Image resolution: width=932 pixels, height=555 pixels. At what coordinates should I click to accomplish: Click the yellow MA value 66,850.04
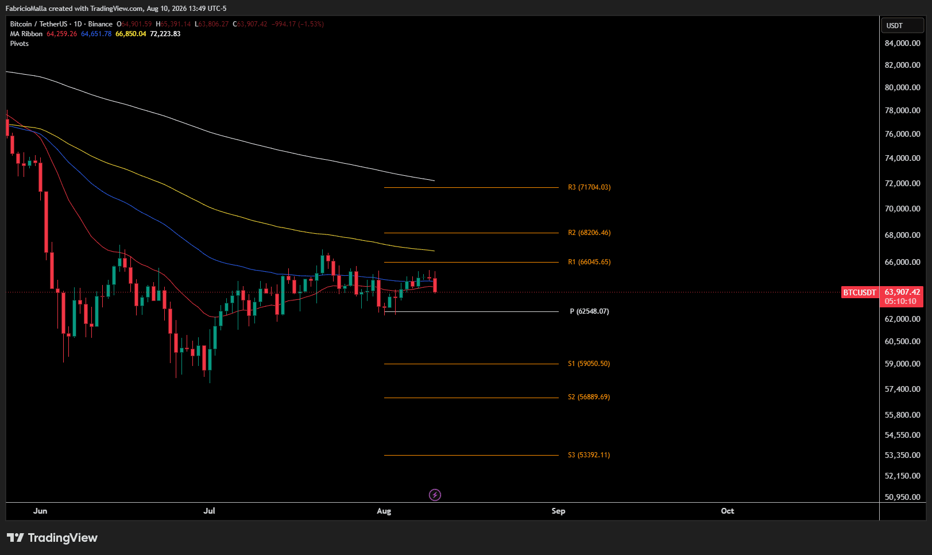[131, 34]
